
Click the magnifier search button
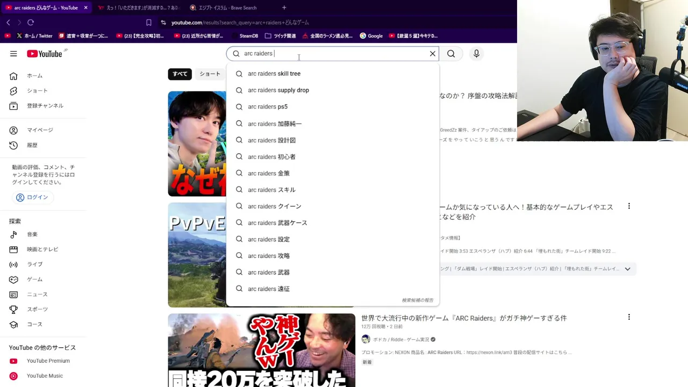coord(451,54)
